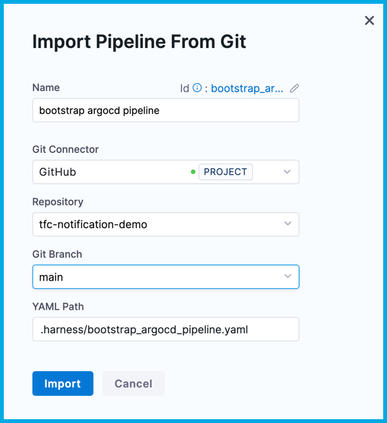The height and width of the screenshot is (423, 387).
Task: Expand the Repository chevron arrow
Action: tap(288, 224)
